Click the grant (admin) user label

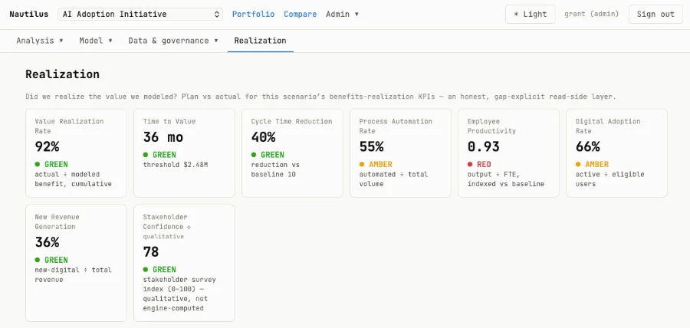click(591, 14)
